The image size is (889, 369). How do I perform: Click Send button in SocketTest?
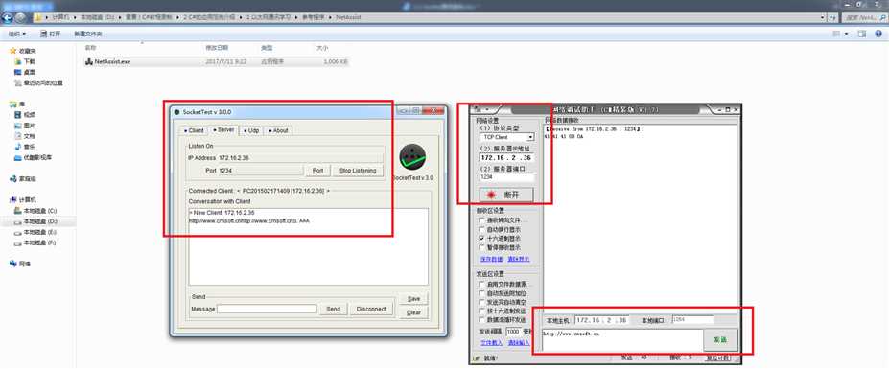pos(334,309)
